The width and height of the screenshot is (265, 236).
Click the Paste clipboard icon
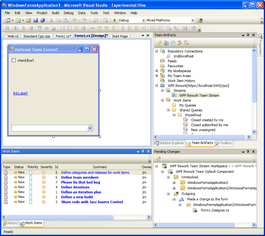click(x=66, y=21)
